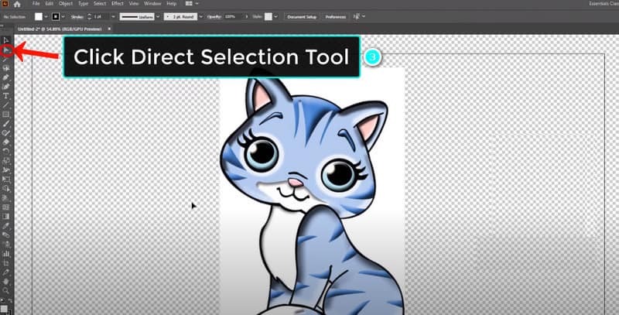
Task: Choose the Rotate tool
Action: 6,151
